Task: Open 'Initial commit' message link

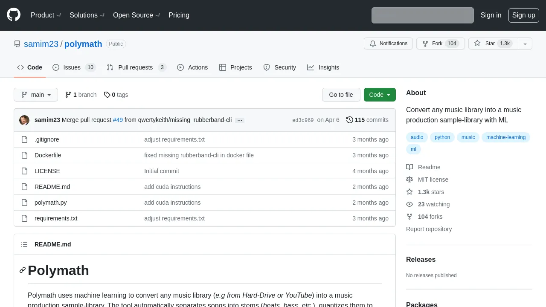Action: (x=162, y=171)
